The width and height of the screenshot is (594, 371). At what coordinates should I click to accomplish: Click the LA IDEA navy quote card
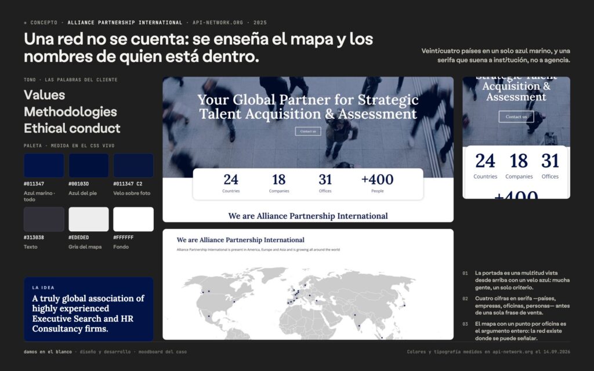tap(89, 310)
